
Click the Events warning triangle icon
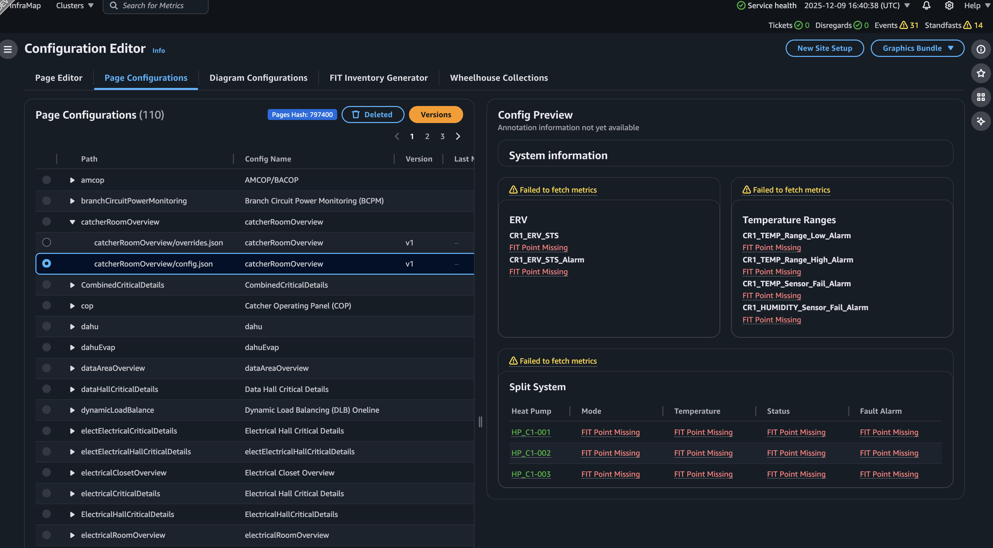click(903, 25)
